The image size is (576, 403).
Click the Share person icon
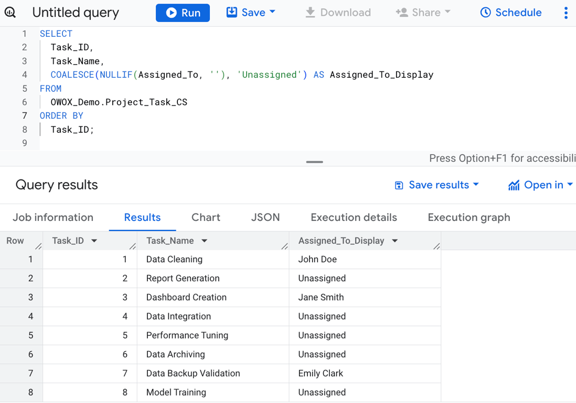point(402,13)
